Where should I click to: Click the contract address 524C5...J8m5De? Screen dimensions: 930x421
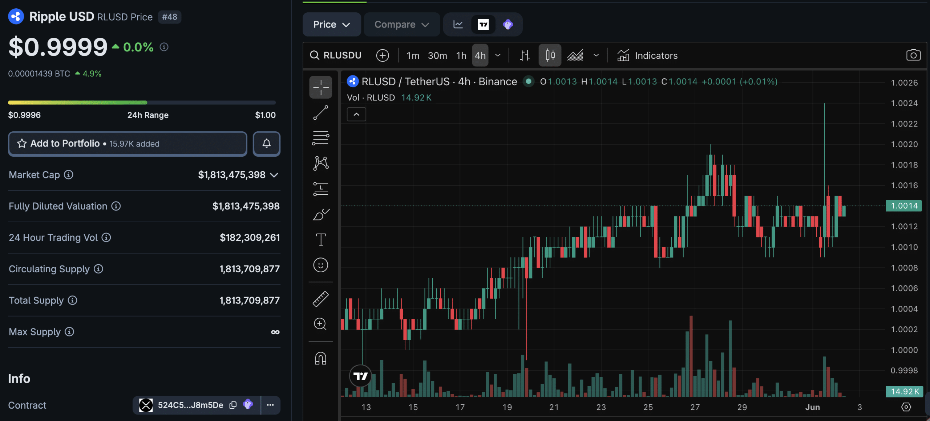[x=190, y=405]
